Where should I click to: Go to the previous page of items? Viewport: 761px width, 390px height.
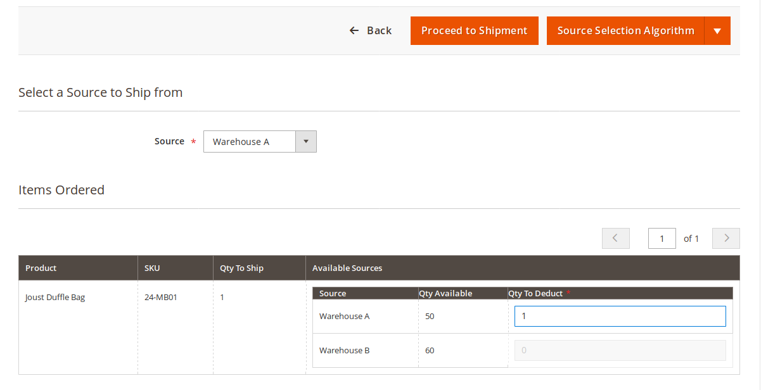pos(616,238)
